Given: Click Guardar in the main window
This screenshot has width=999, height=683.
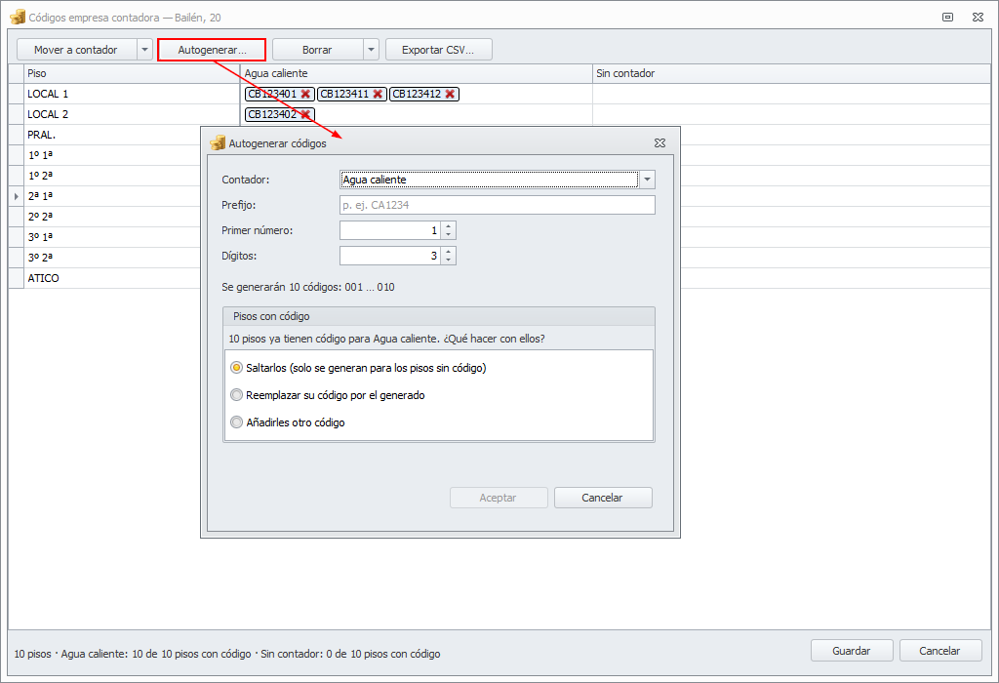Looking at the screenshot, I should (x=851, y=651).
